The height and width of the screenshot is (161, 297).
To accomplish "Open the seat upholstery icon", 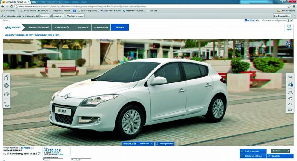I will pyautogui.click(x=6, y=104).
